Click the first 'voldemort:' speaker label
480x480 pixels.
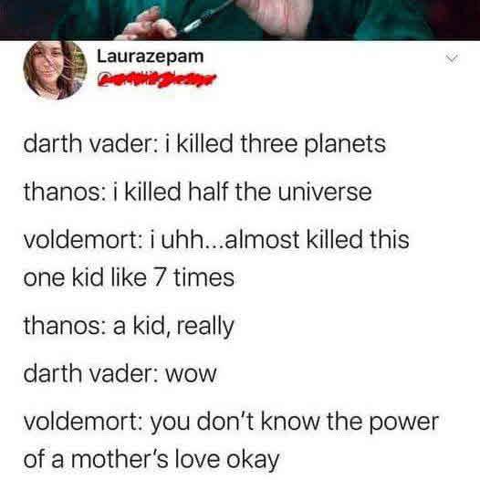coord(82,240)
